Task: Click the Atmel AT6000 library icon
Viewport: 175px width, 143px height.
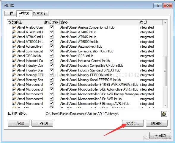Action: pyautogui.click(x=14, y=42)
